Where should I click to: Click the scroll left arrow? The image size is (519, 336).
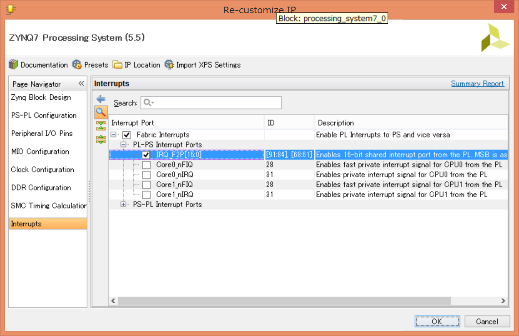(113, 301)
